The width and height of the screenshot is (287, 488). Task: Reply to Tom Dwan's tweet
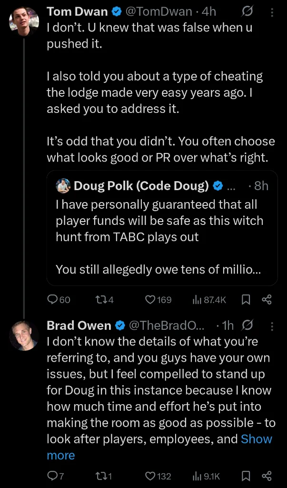(x=59, y=300)
